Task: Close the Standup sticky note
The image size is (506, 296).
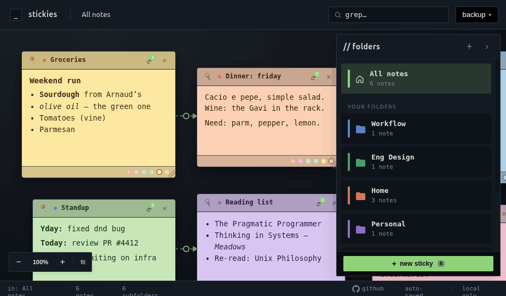Action: 165,208
